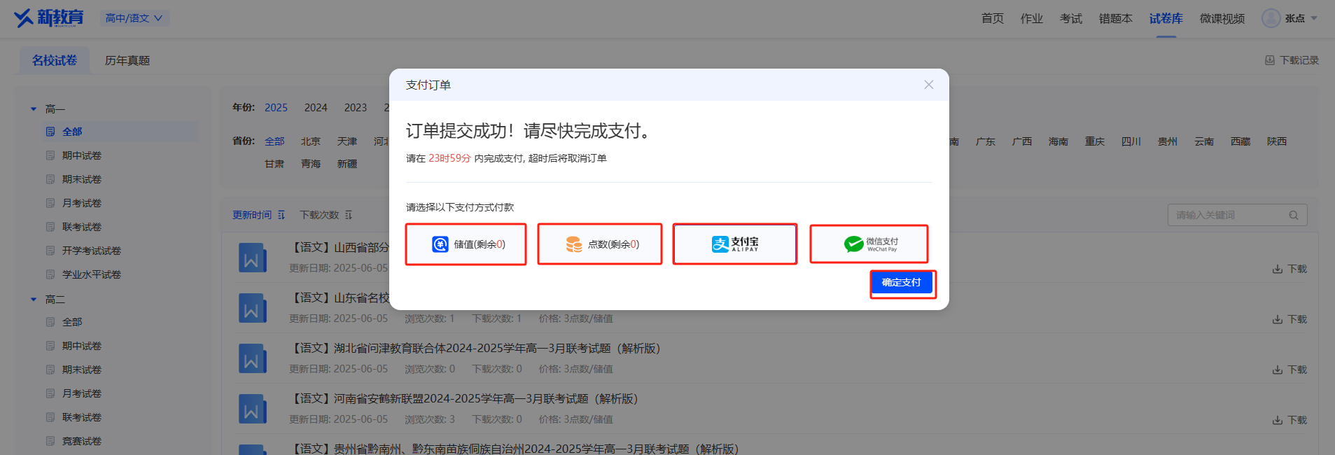Select province filter 新疆
Screen dimensions: 1335x455
pyautogui.click(x=347, y=164)
